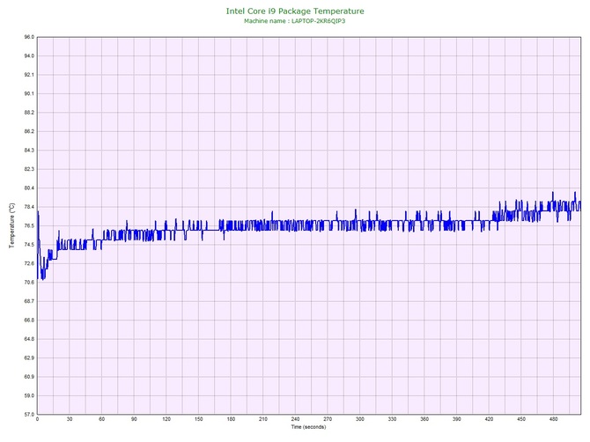Click the 180 seconds x-axis tick label
The height and width of the screenshot is (442, 590).
point(231,419)
